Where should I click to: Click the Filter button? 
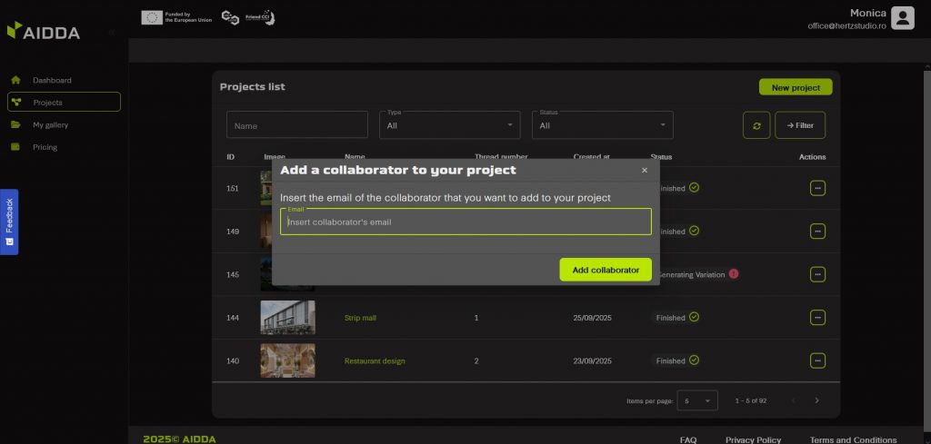(800, 125)
